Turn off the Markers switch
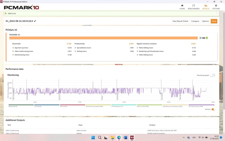Image resolution: width=225 pixels, height=141 pixels. click(x=213, y=109)
